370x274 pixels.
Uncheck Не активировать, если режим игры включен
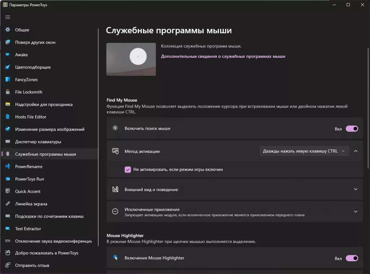[x=128, y=169]
